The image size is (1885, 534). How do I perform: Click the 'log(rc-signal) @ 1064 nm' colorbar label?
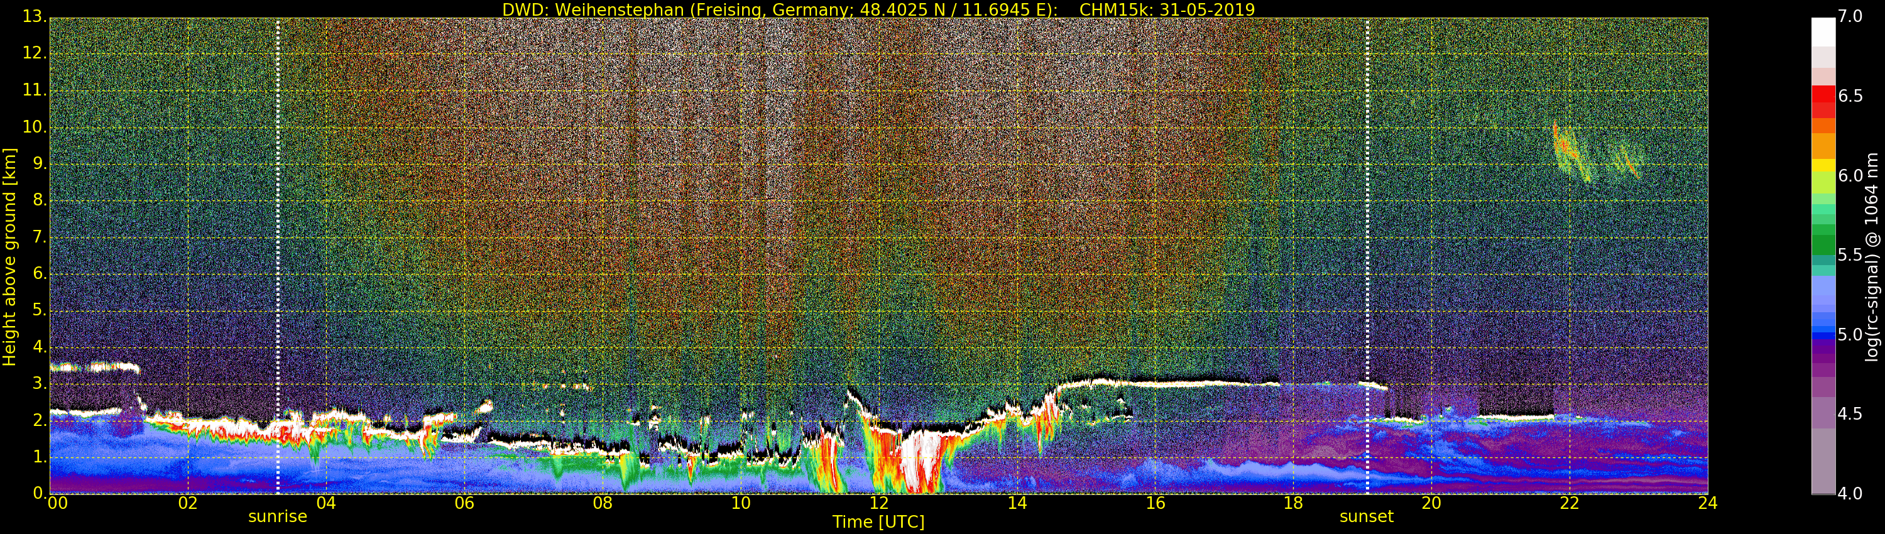click(1871, 257)
